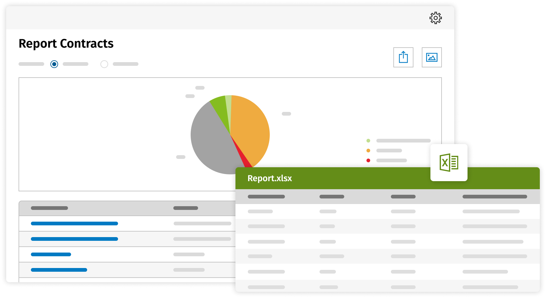
Task: Open settings via the gear icon
Action: tap(435, 18)
